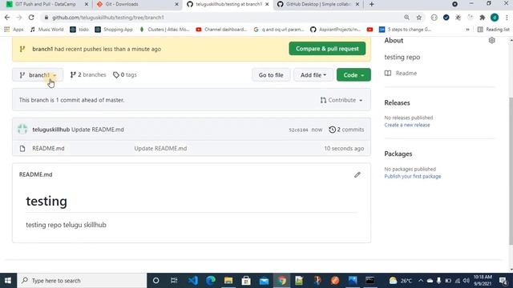
Task: Open Microsoft Store from taskbar
Action: pos(246,281)
